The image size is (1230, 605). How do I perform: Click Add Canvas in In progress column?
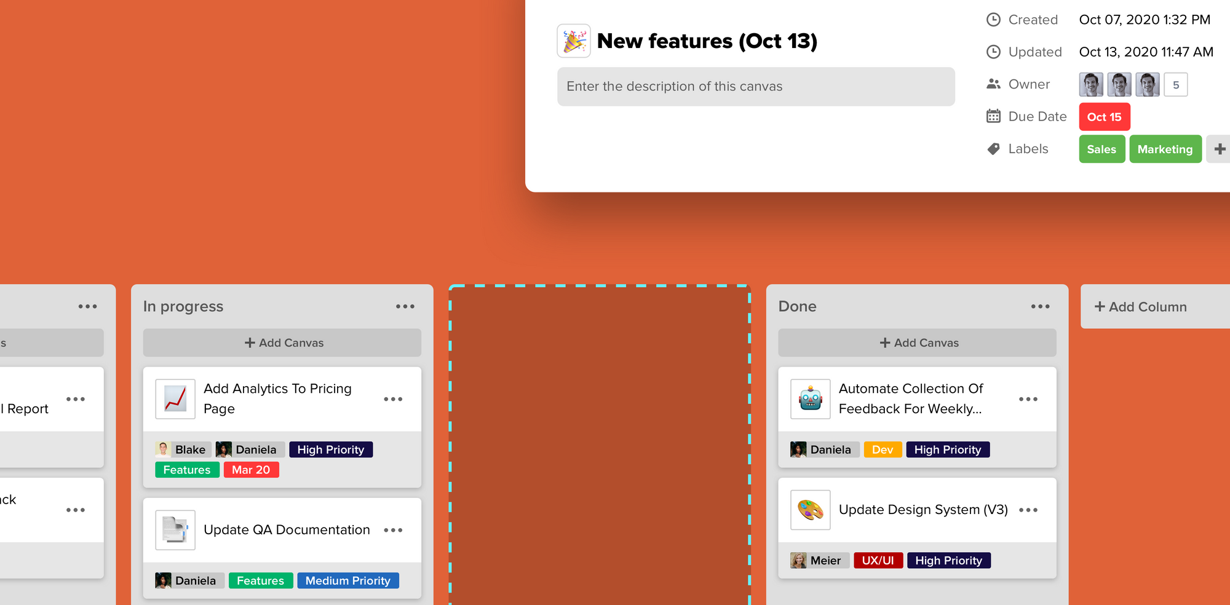[282, 342]
